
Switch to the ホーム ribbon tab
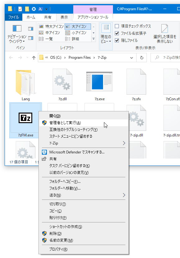(31, 17)
